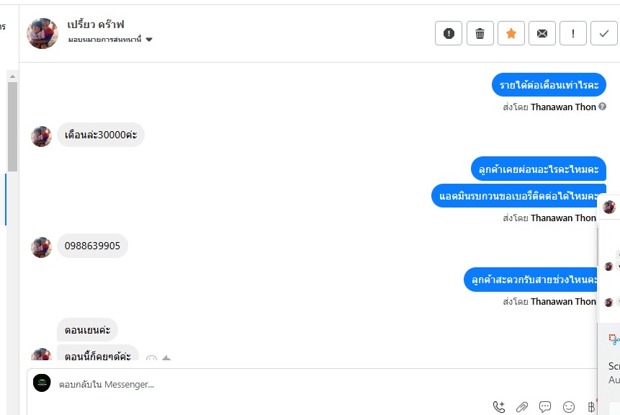Click the help question mark beside Thanawan Thon
The width and height of the screenshot is (620, 415).
[602, 107]
